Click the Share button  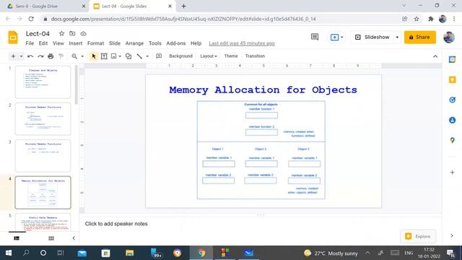[x=420, y=37]
